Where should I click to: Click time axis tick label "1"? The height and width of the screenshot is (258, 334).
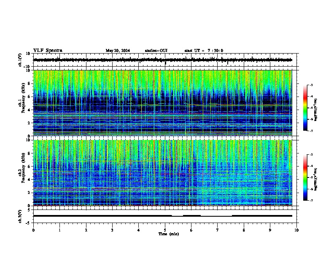60,230
